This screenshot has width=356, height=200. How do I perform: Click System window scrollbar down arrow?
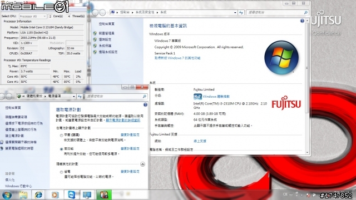[307, 153]
